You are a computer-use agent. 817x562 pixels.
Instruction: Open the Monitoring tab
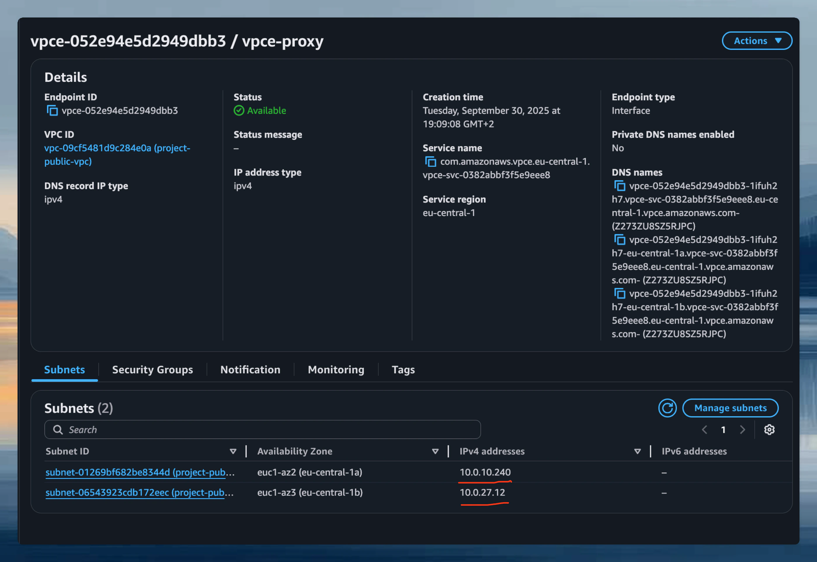pyautogui.click(x=336, y=369)
